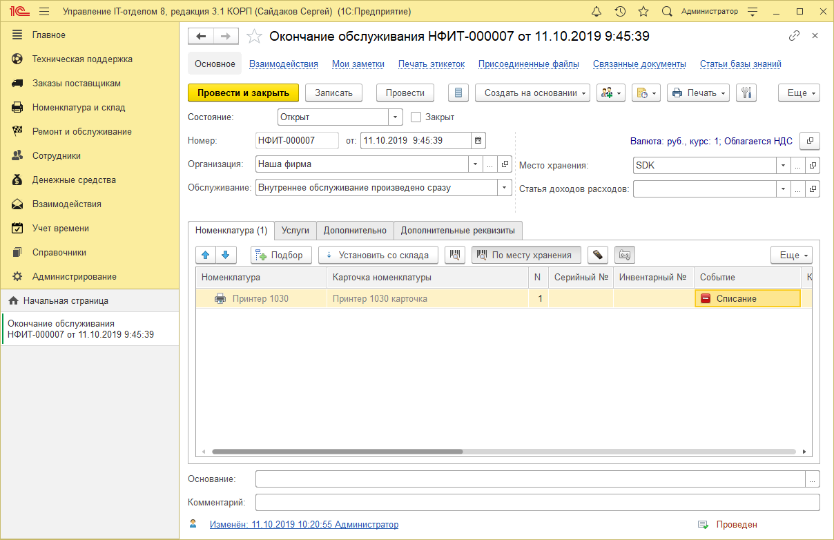Click the calculator icon on the toolbar
834x540 pixels.
[458, 93]
